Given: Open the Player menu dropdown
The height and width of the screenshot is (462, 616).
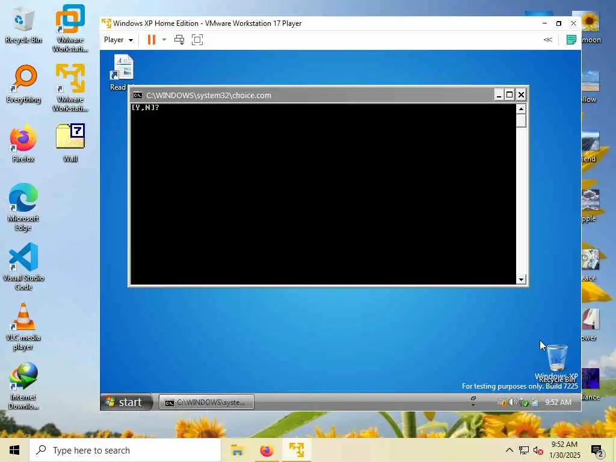Looking at the screenshot, I should (119, 40).
